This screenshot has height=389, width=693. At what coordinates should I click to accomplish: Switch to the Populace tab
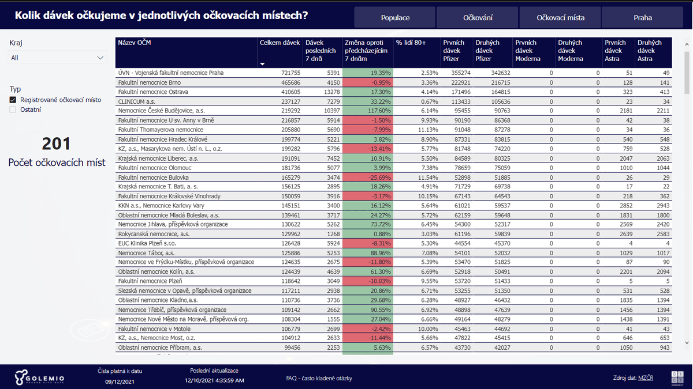click(395, 17)
